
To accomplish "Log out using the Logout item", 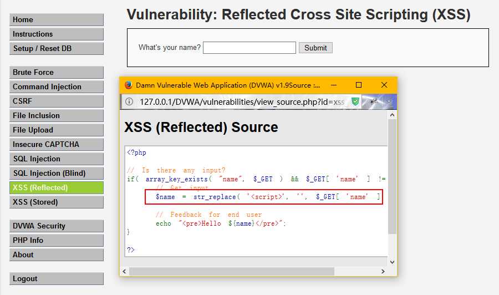I will pos(57,279).
